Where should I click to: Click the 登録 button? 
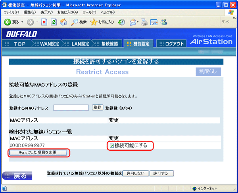pyautogui.click(x=97, y=108)
